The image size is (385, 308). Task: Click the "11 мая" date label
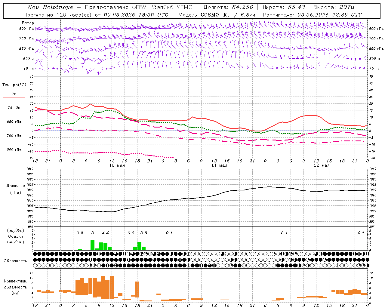(x=219, y=165)
